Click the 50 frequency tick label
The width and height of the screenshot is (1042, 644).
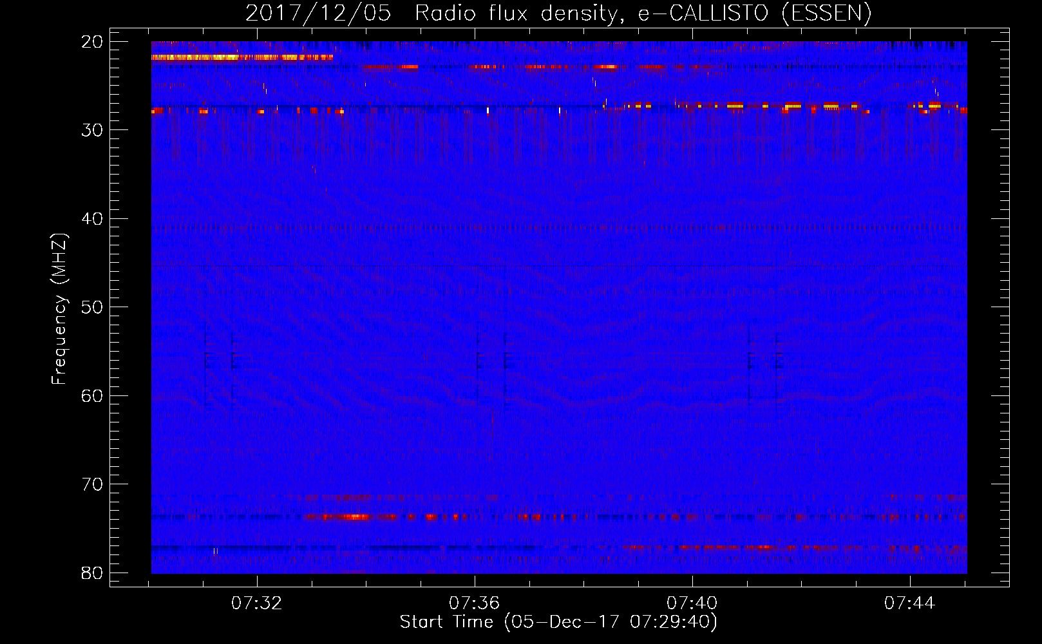coord(93,307)
